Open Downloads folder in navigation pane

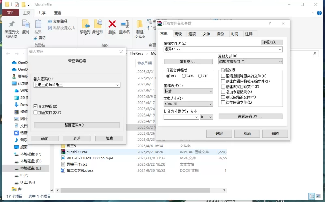click(x=21, y=105)
